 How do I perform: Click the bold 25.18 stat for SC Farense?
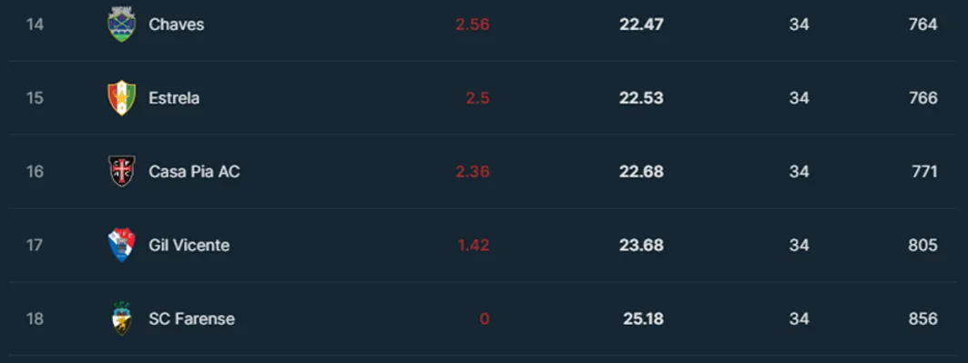tap(643, 318)
